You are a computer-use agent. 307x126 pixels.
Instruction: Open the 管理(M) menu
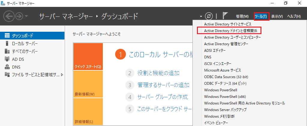pos(242,16)
